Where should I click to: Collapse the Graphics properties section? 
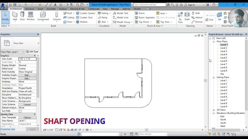click(x=34, y=56)
